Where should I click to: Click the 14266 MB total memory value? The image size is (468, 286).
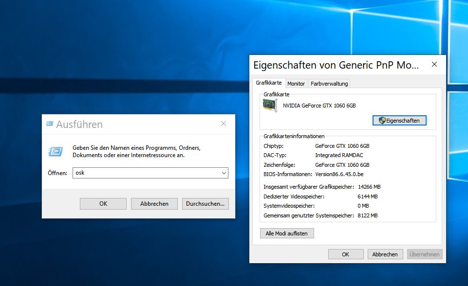pos(369,187)
